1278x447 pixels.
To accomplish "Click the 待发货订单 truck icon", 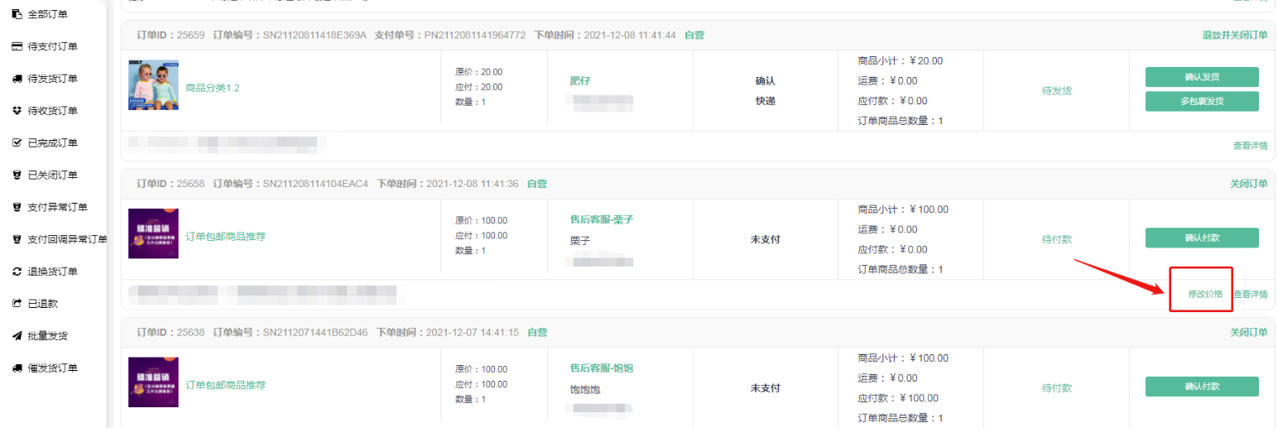I will [17, 79].
